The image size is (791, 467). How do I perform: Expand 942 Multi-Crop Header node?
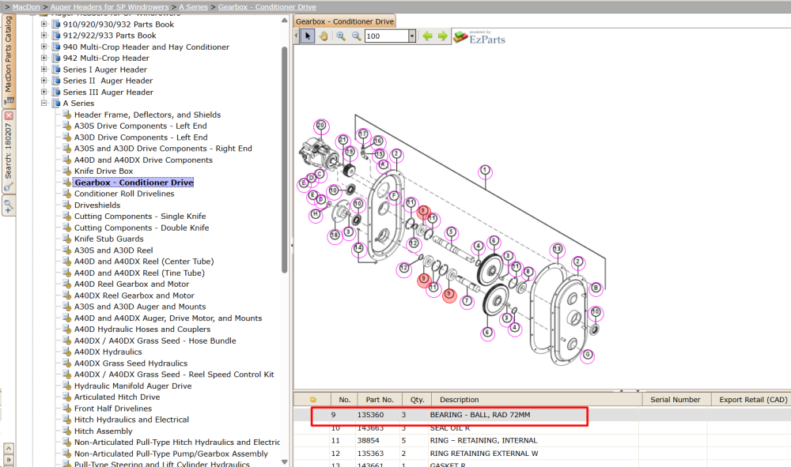click(44, 58)
